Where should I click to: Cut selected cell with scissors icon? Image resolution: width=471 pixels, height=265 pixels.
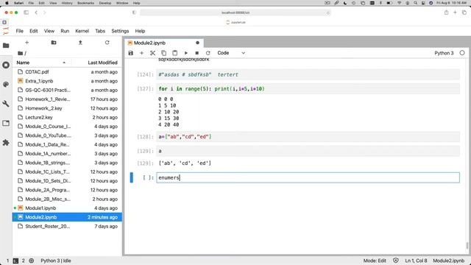[x=152, y=53]
